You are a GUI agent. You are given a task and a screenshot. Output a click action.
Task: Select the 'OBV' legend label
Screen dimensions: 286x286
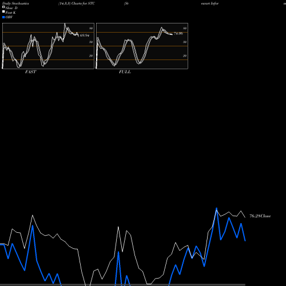click(9, 17)
